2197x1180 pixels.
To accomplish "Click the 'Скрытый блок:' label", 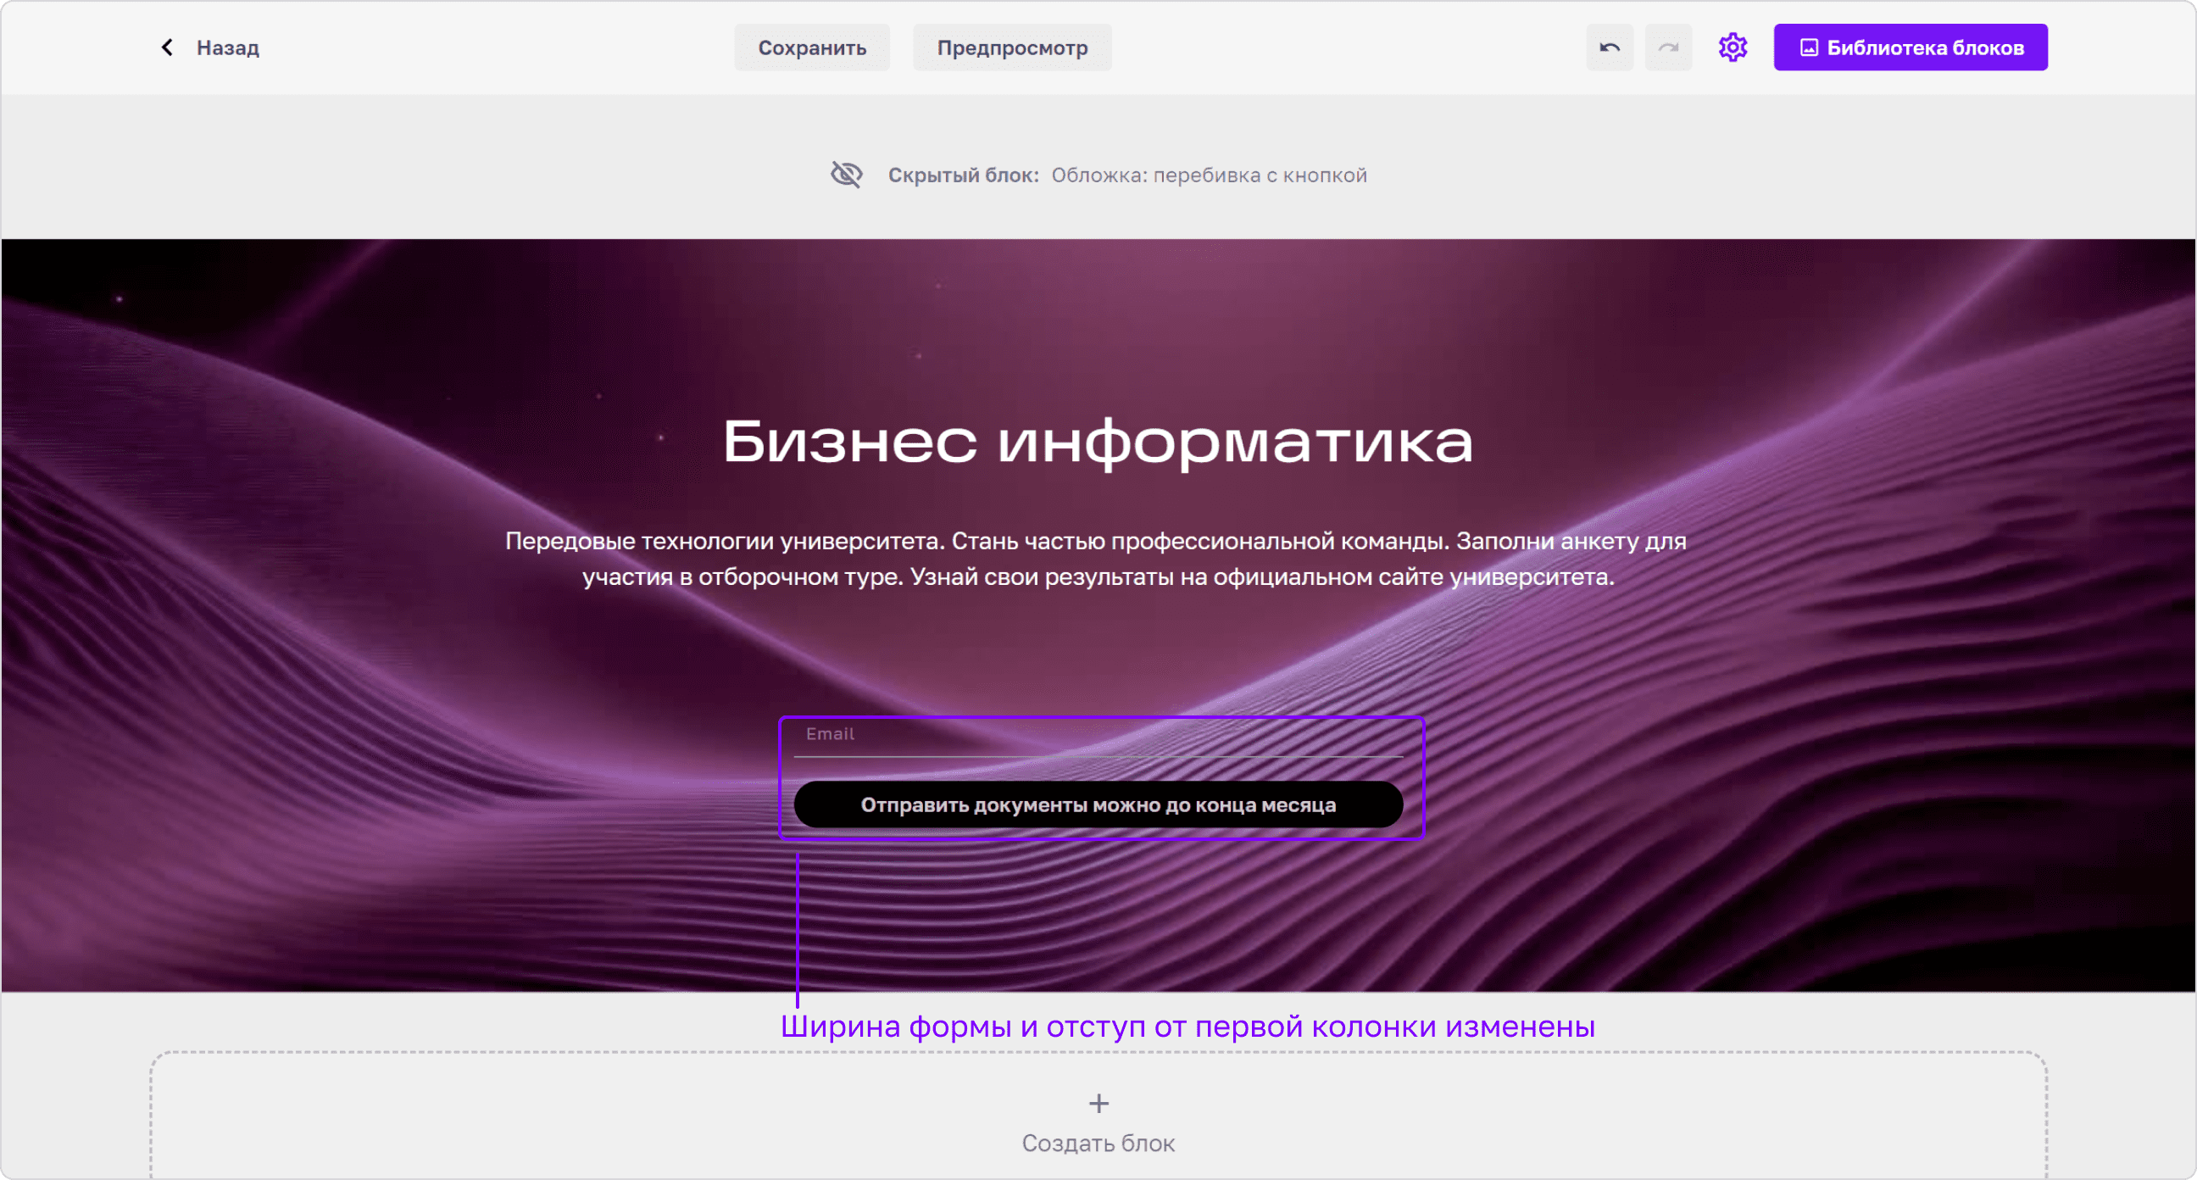I will click(x=964, y=175).
